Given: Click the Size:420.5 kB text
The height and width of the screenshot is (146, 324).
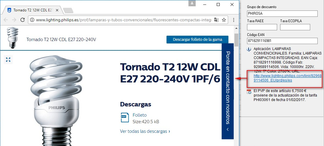Looking at the screenshot, I should [146, 122].
